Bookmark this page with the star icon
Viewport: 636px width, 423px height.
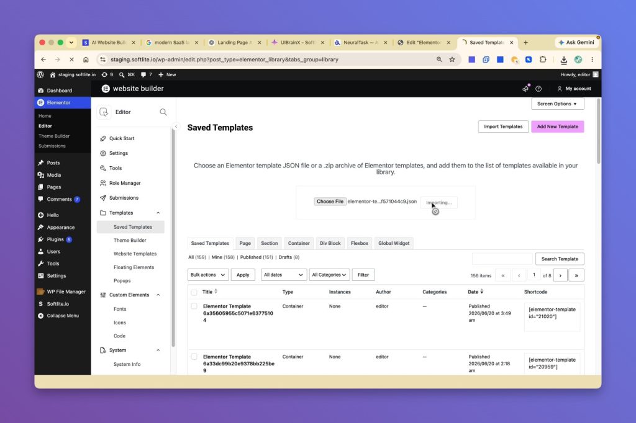452,60
